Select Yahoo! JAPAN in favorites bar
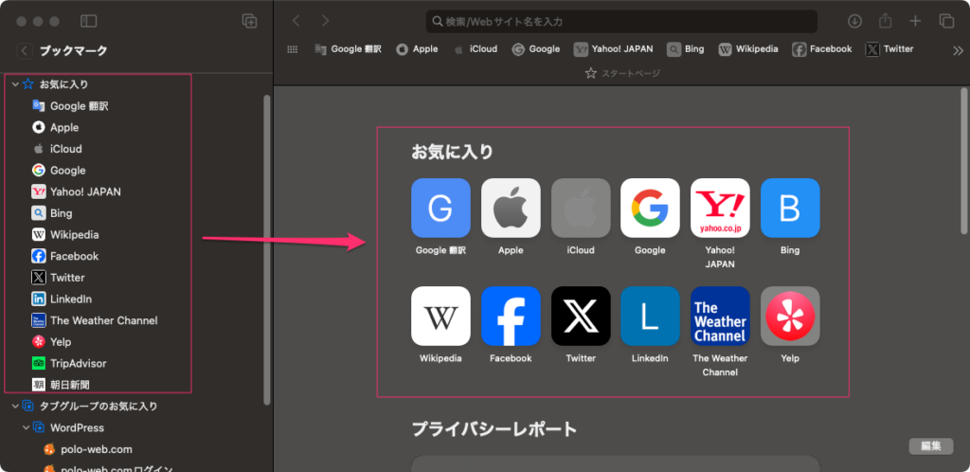 click(613, 49)
